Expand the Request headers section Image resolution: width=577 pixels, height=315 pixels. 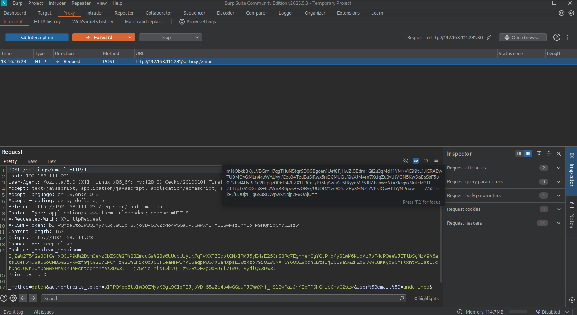558,223
